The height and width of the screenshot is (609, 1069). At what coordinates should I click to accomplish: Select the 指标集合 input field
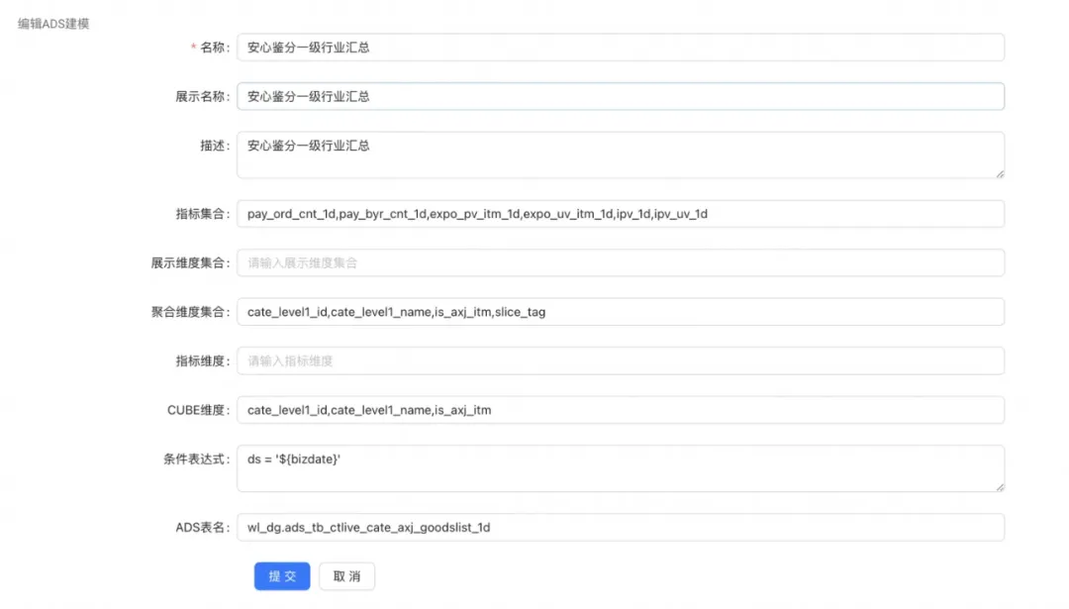pyautogui.click(x=620, y=214)
